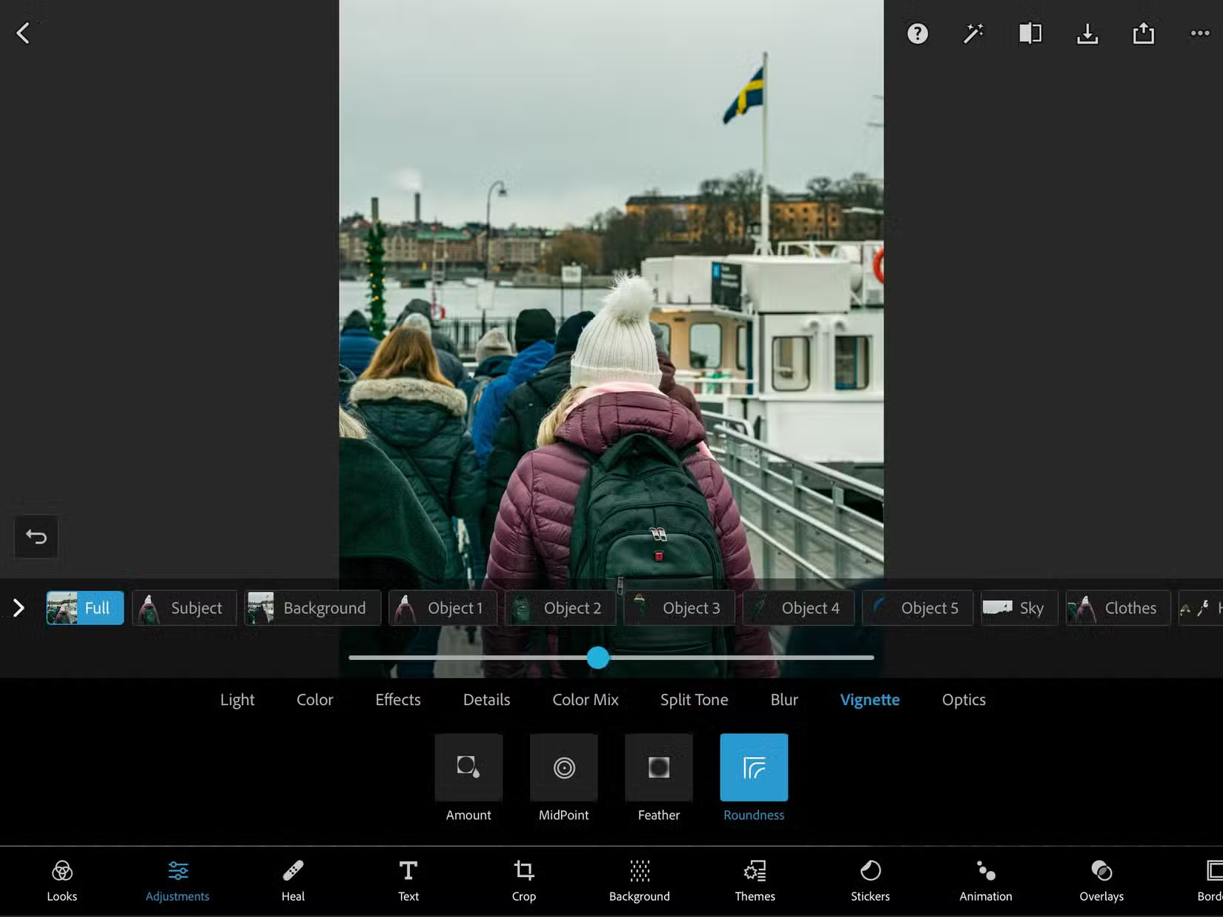
Task: Toggle before/after comparison view
Action: (x=1030, y=33)
